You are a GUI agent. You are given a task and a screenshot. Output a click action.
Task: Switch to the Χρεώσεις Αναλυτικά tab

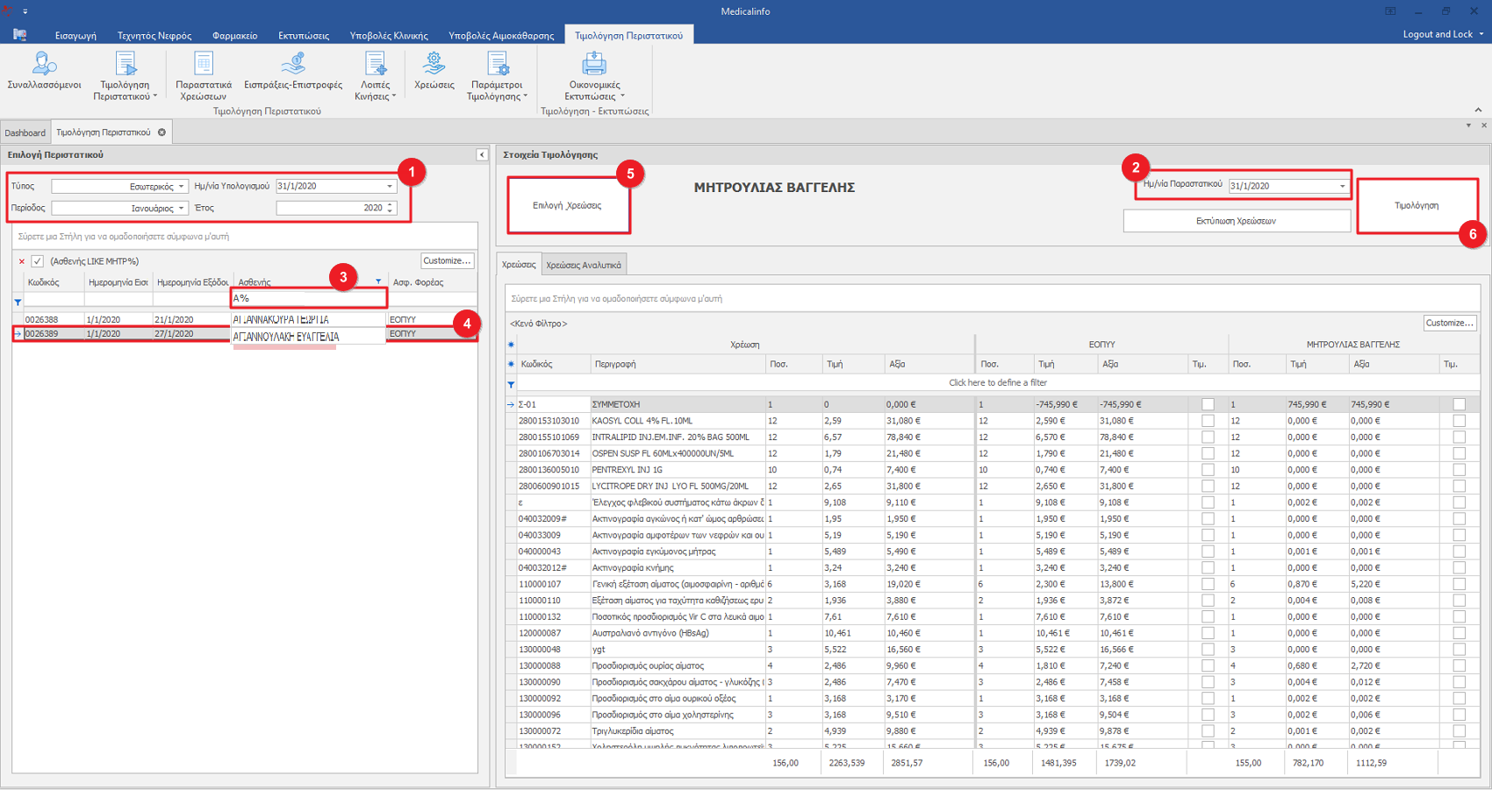pyautogui.click(x=584, y=265)
